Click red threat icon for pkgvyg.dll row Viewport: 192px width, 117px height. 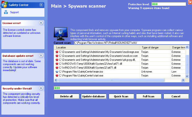[57, 60]
